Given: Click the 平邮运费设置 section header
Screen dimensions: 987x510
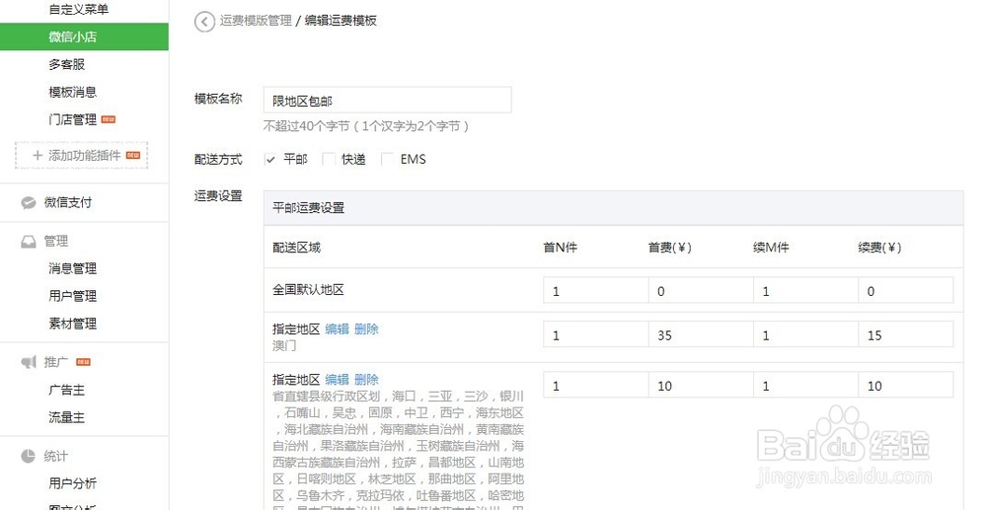Looking at the screenshot, I should [613, 208].
